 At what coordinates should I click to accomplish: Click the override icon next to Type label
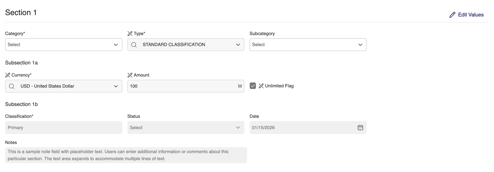pyautogui.click(x=130, y=33)
